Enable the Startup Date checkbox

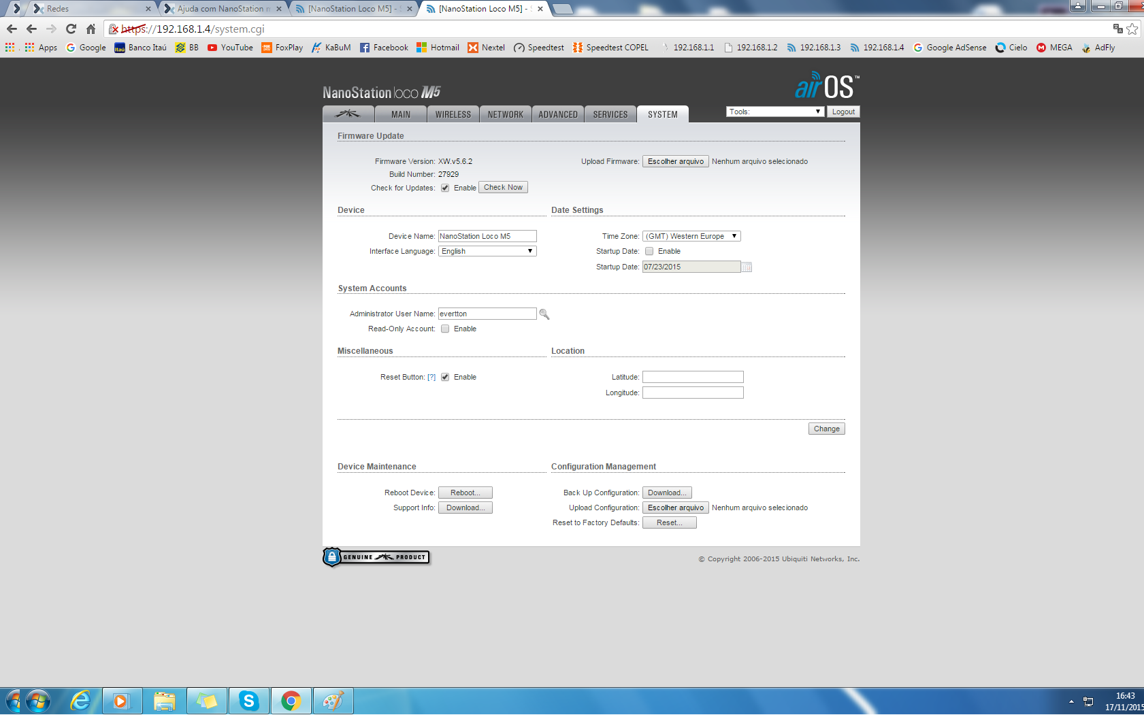[x=649, y=251]
